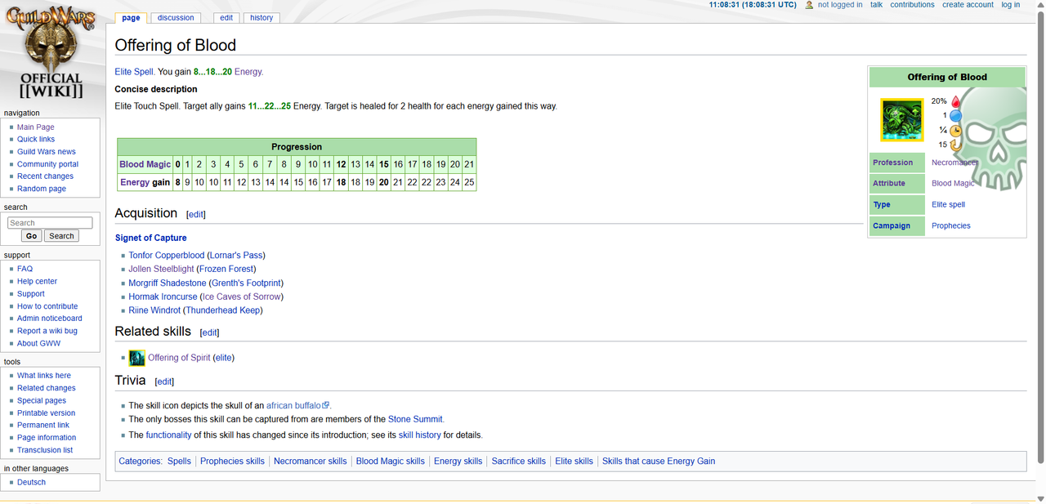Viewport: 1046px width, 504px height.
Task: Open Guild Wars news
Action: pos(47,152)
